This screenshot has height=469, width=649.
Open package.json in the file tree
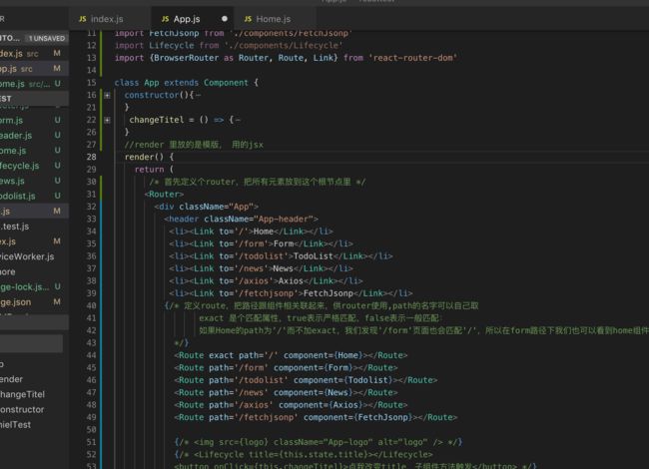34,302
